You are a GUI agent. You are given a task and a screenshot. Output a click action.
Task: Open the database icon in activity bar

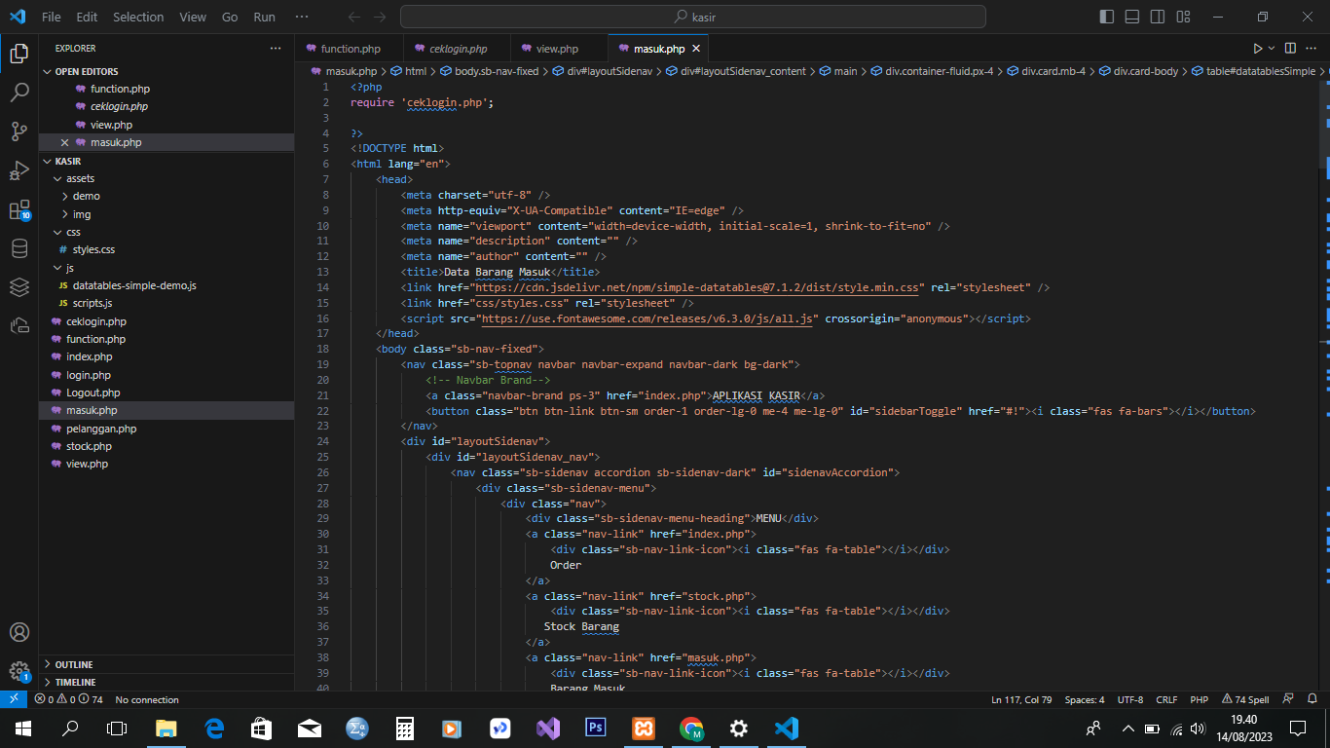(18, 248)
